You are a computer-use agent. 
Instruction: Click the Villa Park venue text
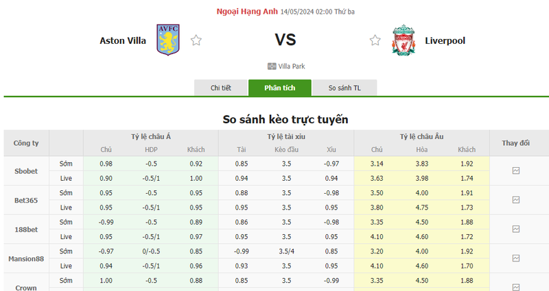coord(292,66)
